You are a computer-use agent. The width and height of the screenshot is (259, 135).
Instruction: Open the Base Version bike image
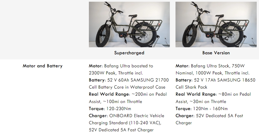coord(216,24)
